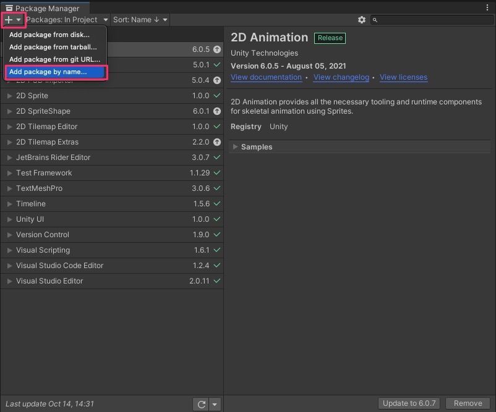496x412 pixels.
Task: Click Update to 6.0.7 button
Action: point(409,403)
